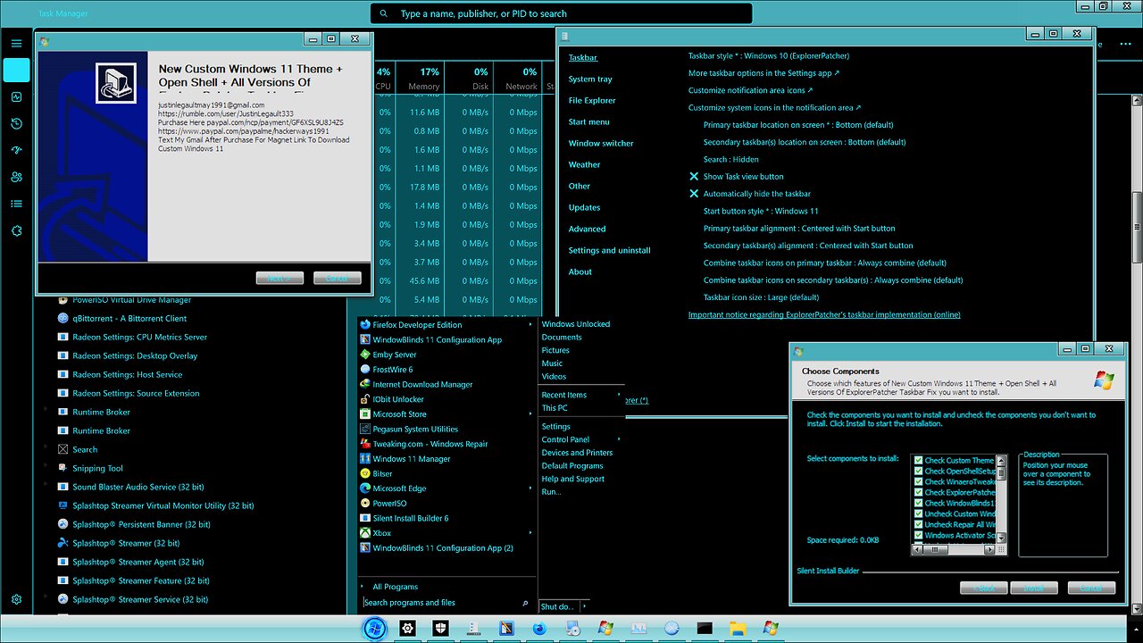Expand Microsoft Store submenu arrow

point(530,414)
